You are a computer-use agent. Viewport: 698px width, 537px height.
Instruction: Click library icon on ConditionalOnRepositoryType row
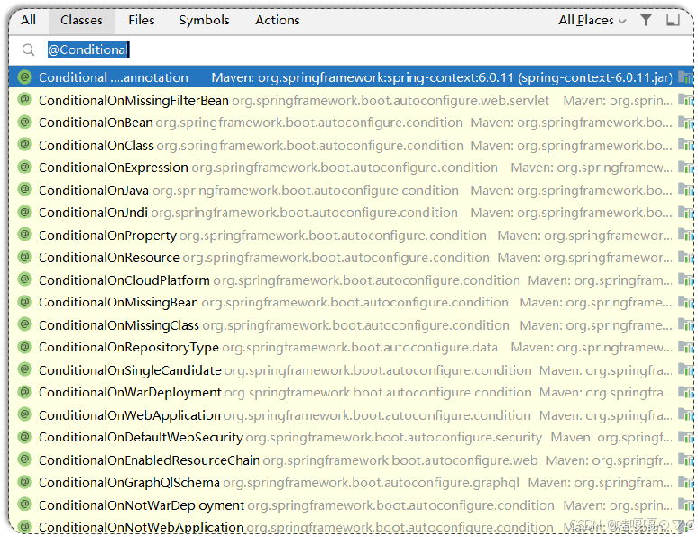685,347
